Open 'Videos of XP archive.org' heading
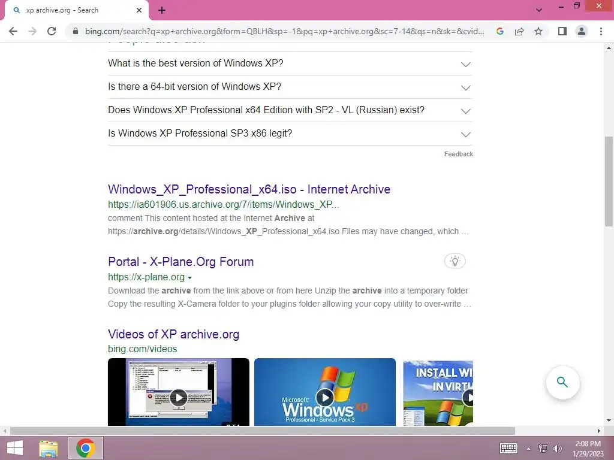 pyautogui.click(x=173, y=334)
